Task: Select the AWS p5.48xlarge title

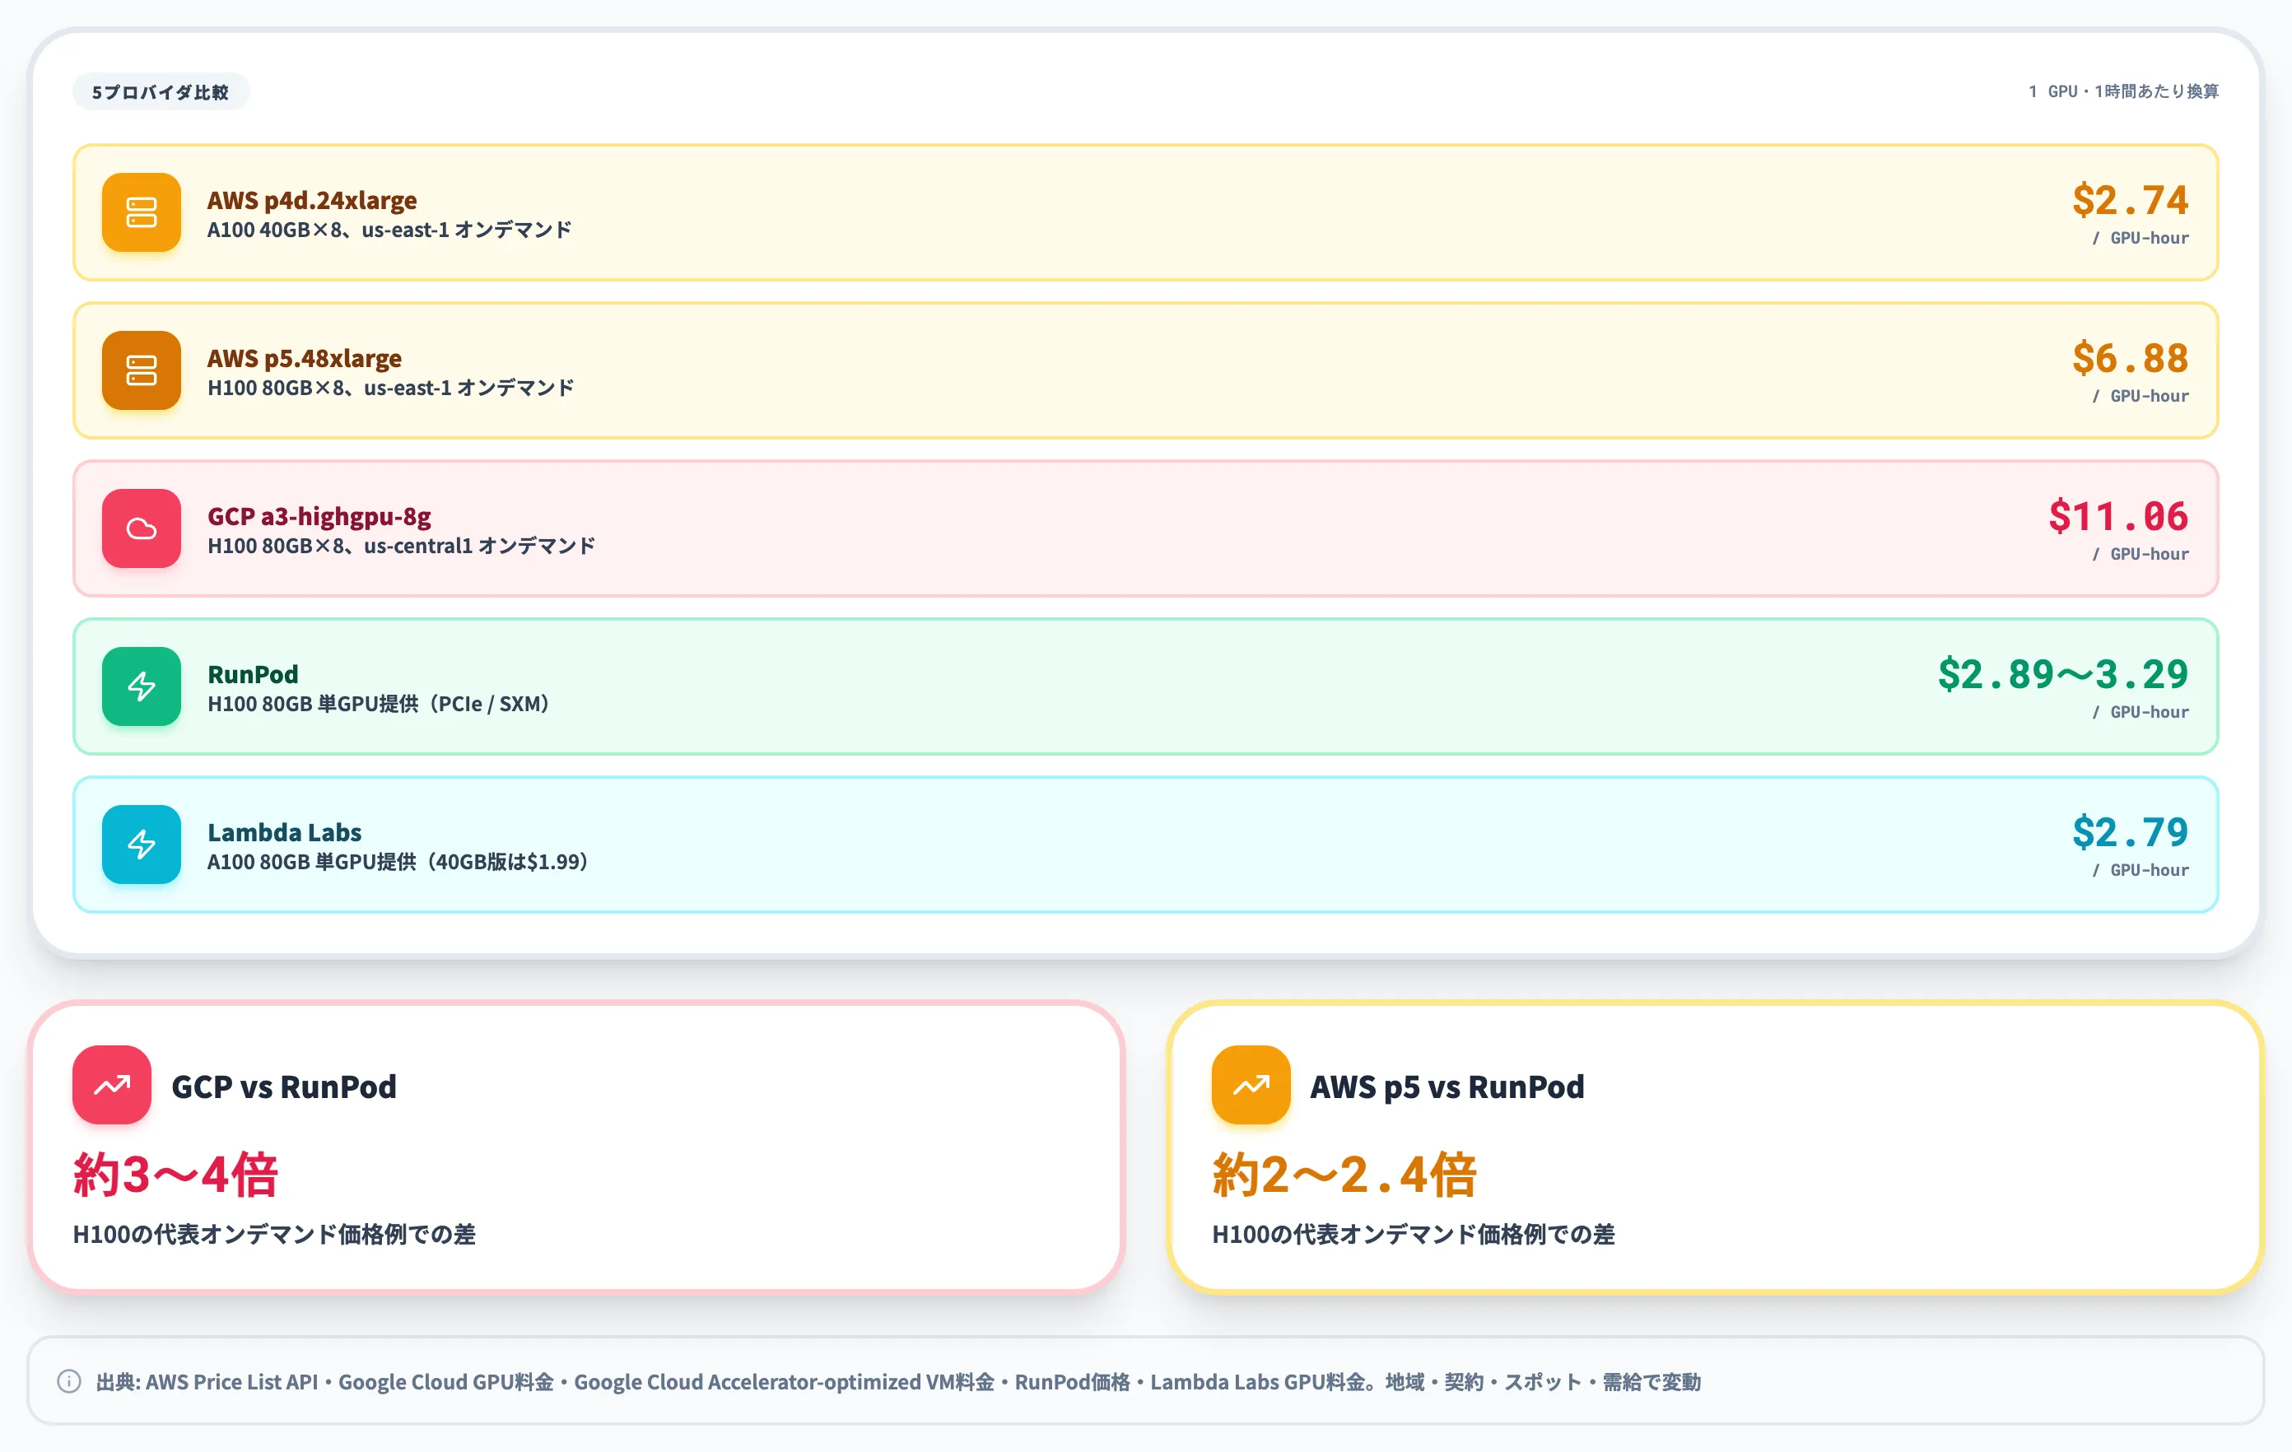Action: [305, 358]
